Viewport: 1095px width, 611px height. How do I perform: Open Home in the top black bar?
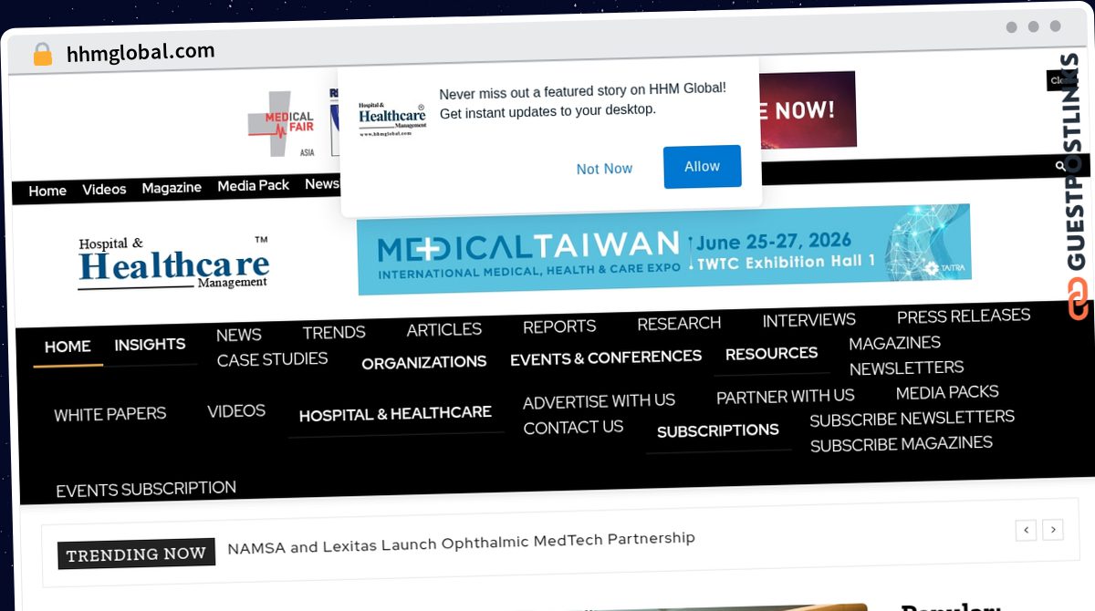point(47,191)
